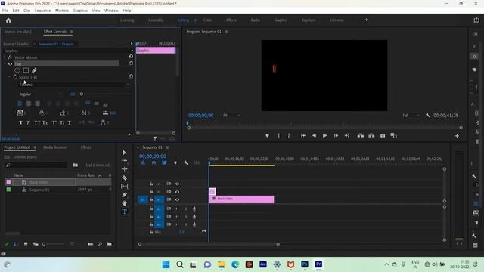The image size is (484, 272).
Task: Create an ellipse mask for Text
Action: (17, 70)
